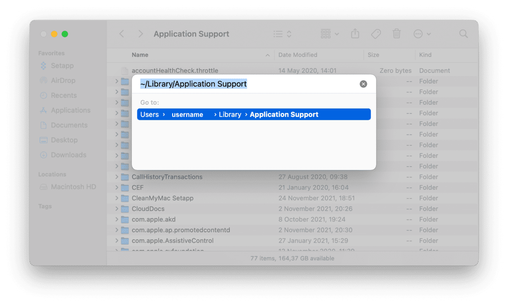
Task: Go forward with the right arrow
Action: (x=140, y=34)
